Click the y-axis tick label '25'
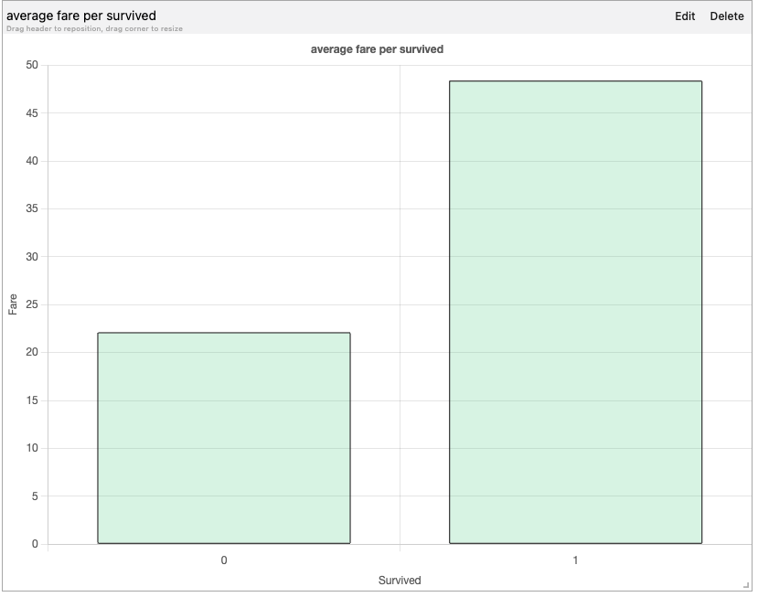This screenshot has height=597, width=758. [30, 304]
